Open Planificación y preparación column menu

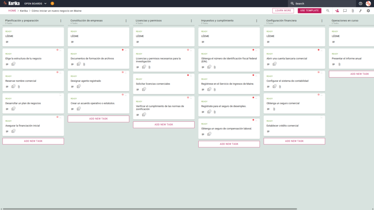pos(61,21)
